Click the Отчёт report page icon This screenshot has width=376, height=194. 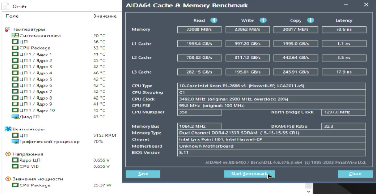[5, 6]
